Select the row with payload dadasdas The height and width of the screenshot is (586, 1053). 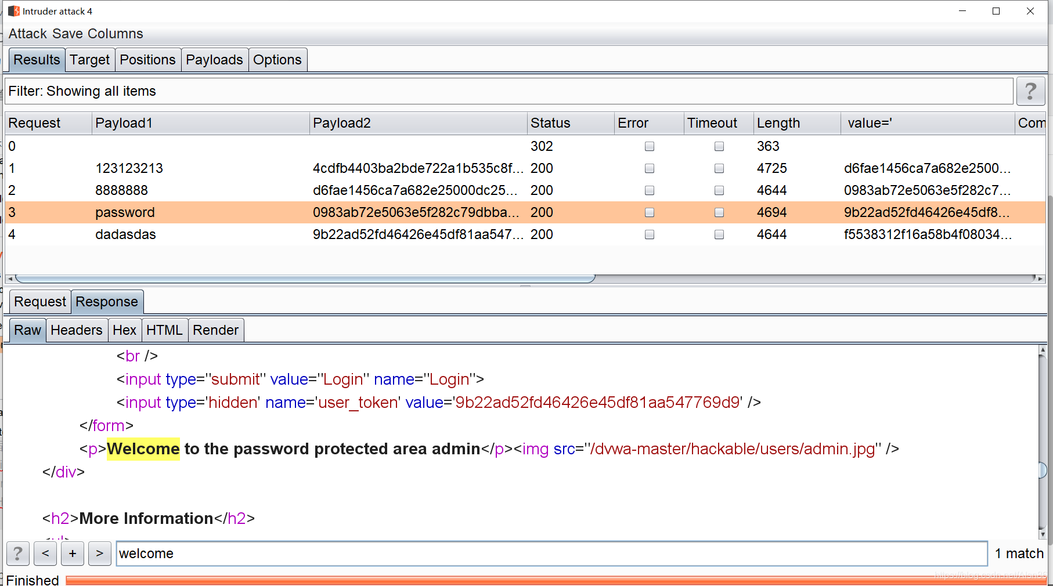pyautogui.click(x=525, y=234)
